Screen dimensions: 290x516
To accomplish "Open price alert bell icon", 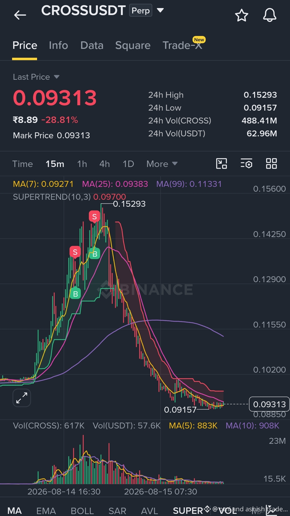I will point(270,15).
